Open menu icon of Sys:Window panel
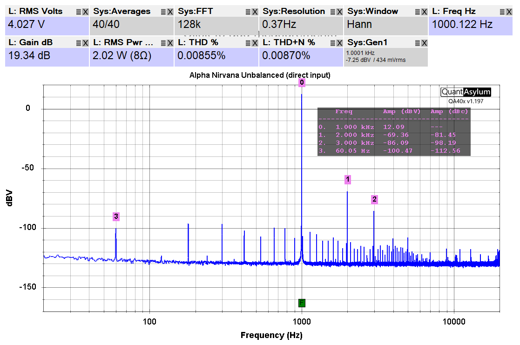Viewport: 520px width, 345px height. tap(418, 12)
